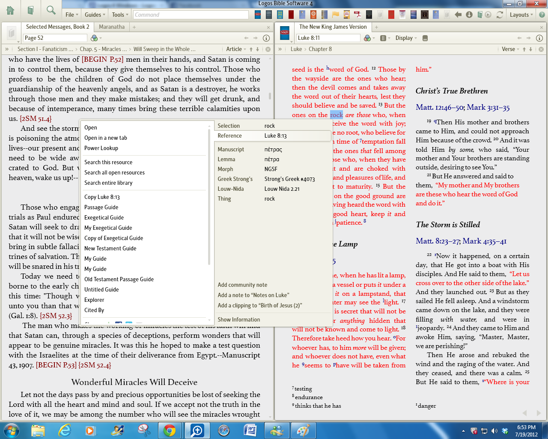Image resolution: width=548 pixels, height=439 pixels.
Task: Select the Louw-Nida 2.21 row
Action: tap(272, 189)
